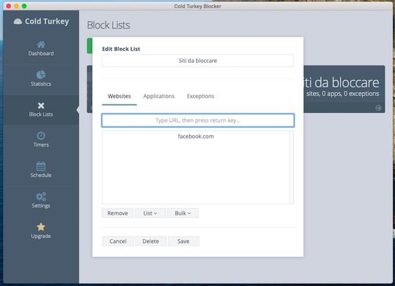Screen dimensions: 395x286
Task: Click the arrow icon on block list card
Action: [x=378, y=108]
